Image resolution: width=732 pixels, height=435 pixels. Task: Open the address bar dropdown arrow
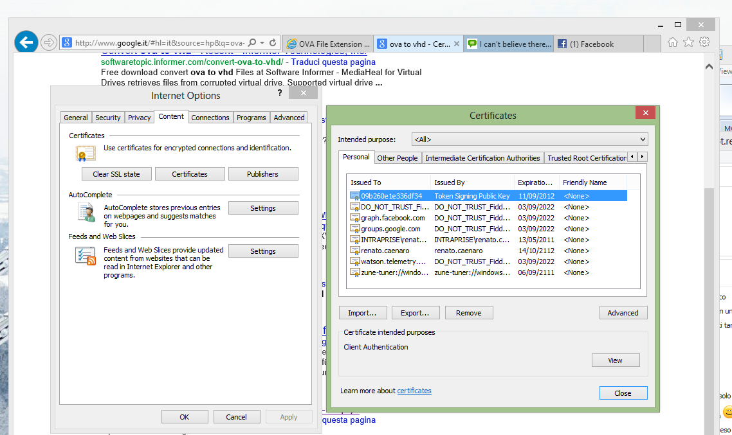tap(262, 42)
